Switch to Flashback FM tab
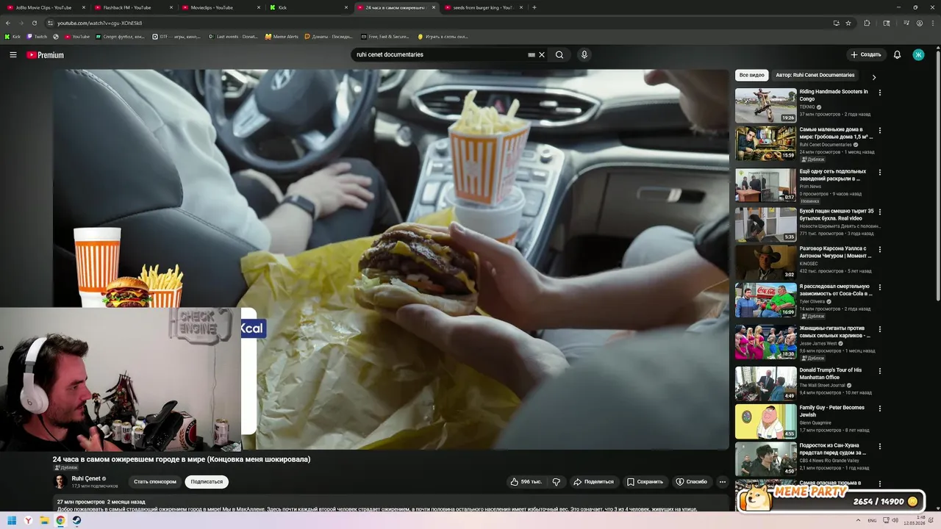This screenshot has height=529, width=941. pos(132,7)
